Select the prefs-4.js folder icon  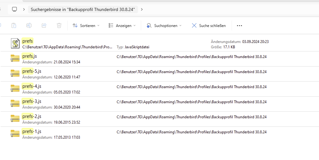(x=15, y=88)
